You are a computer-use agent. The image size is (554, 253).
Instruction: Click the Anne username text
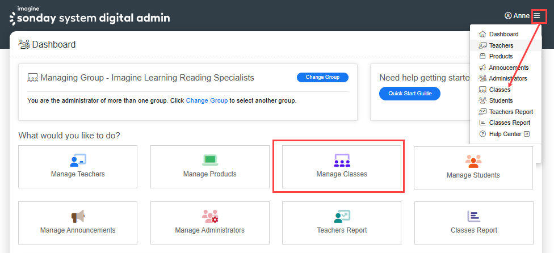(522, 16)
